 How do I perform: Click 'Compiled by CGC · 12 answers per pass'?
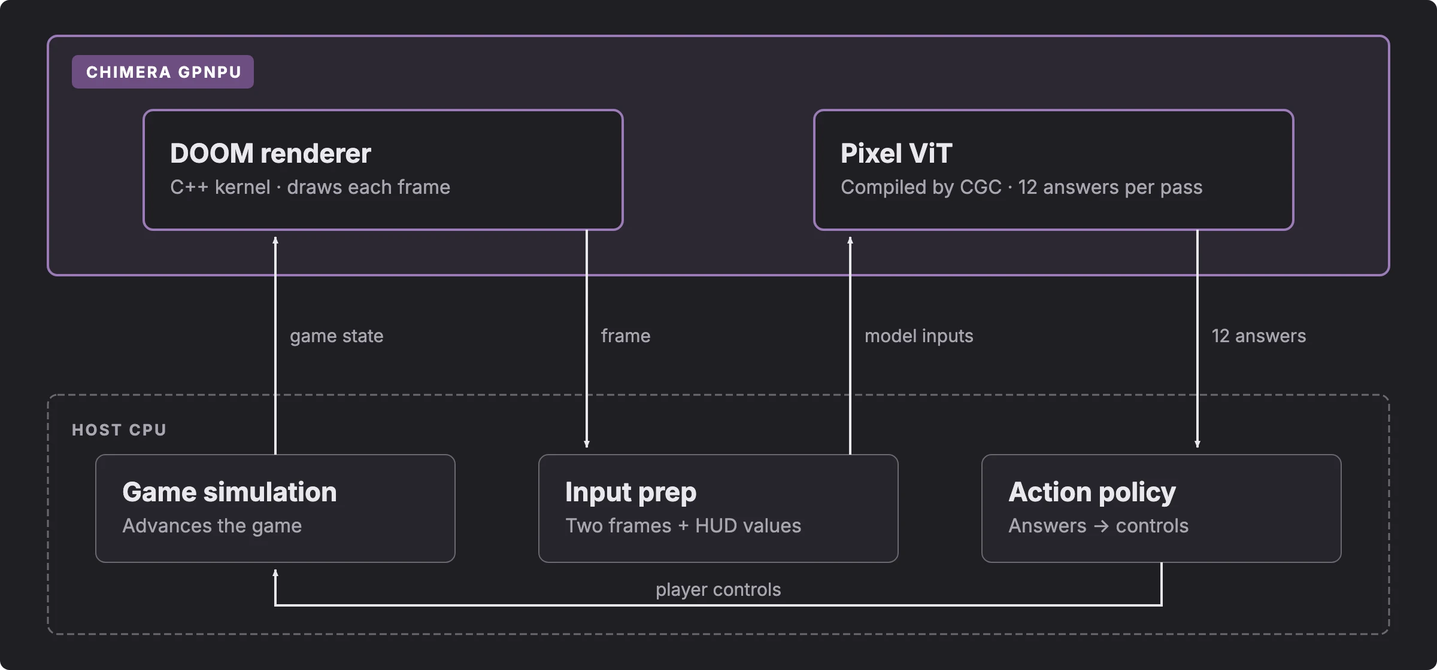coord(1021,187)
